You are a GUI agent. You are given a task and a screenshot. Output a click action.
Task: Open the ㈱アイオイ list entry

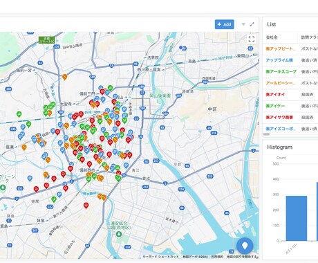click(x=275, y=94)
